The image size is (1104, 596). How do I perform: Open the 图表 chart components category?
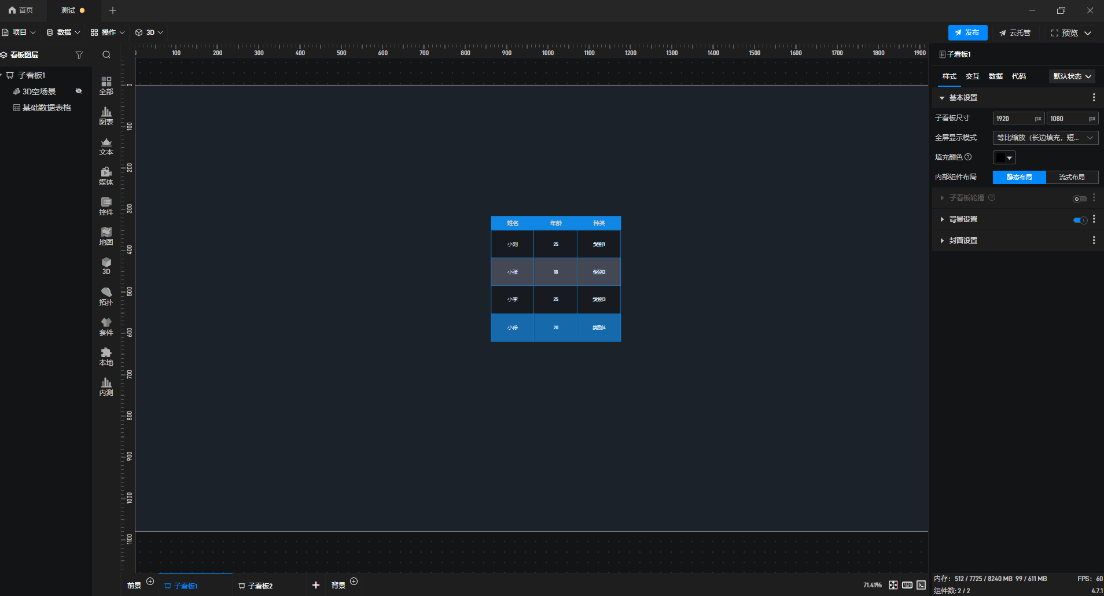click(106, 116)
